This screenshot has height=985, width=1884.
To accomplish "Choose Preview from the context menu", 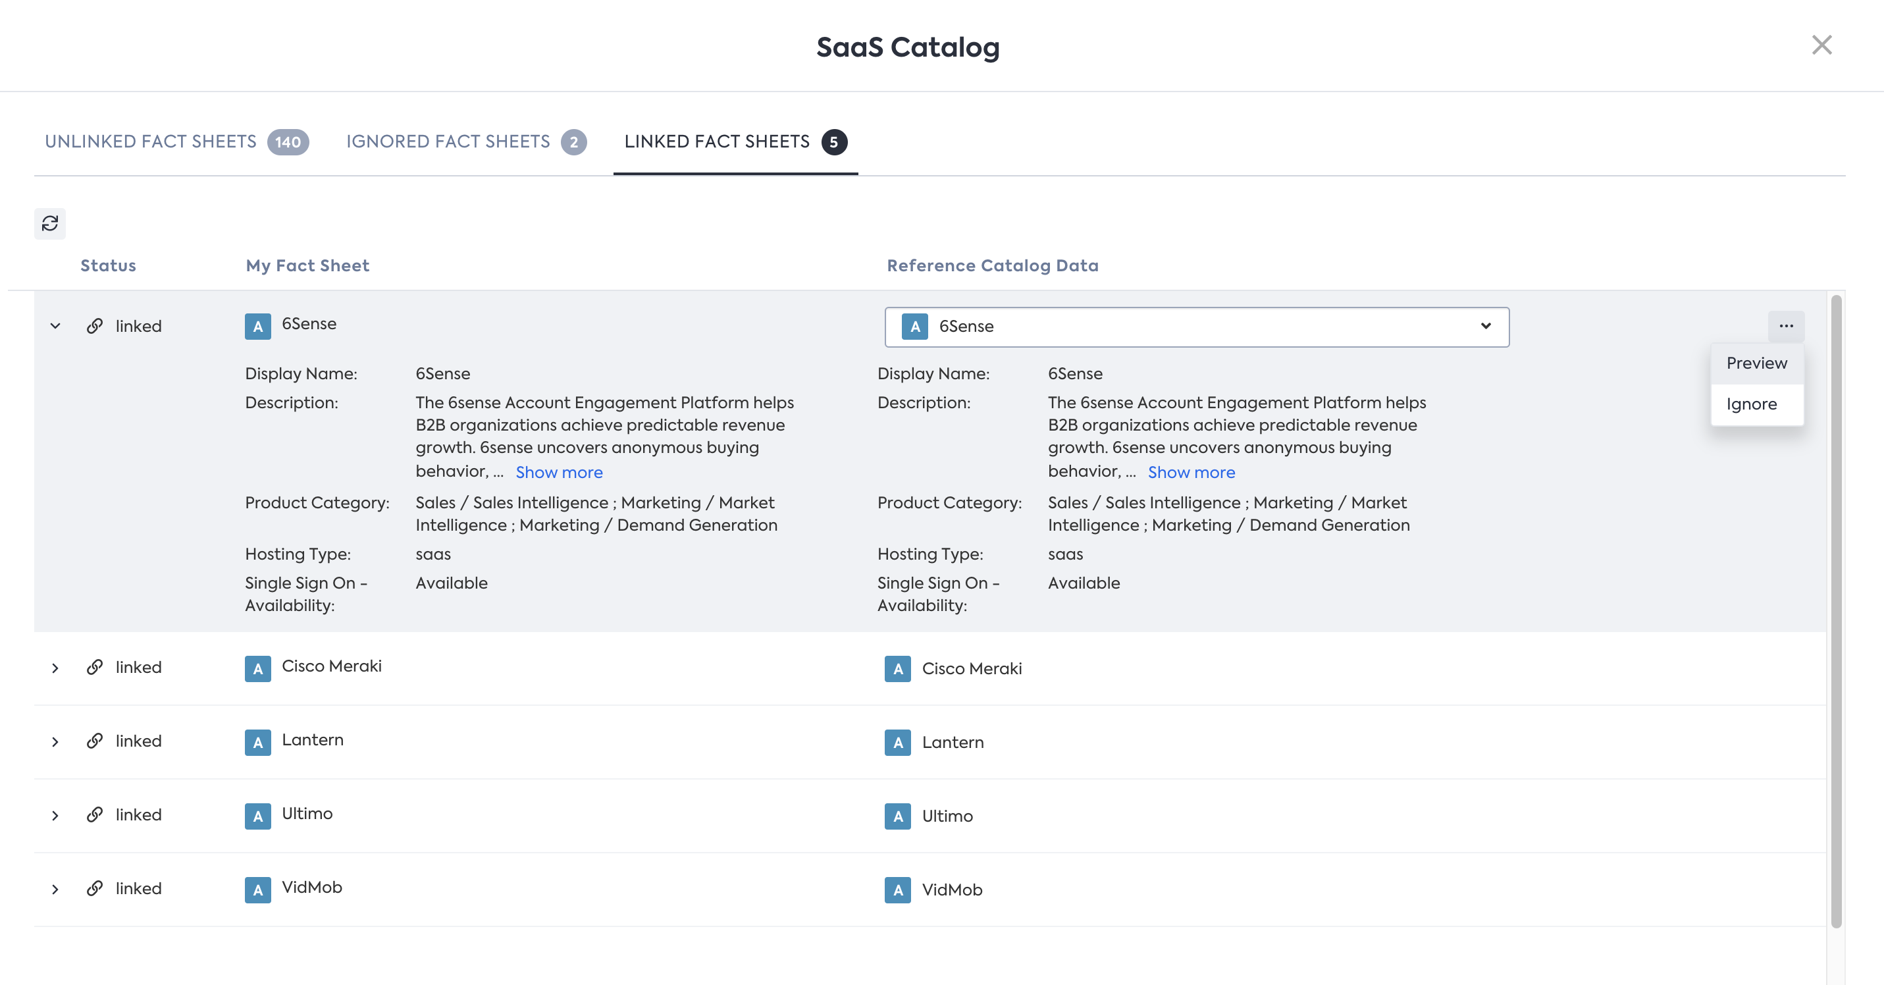I will click(1756, 363).
